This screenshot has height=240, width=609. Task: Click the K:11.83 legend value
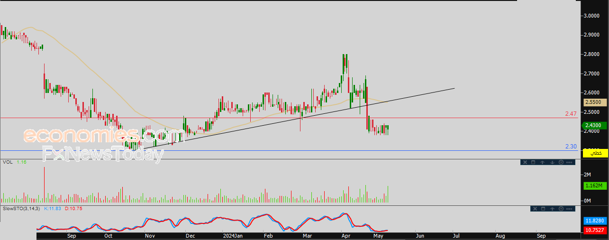tap(53, 208)
